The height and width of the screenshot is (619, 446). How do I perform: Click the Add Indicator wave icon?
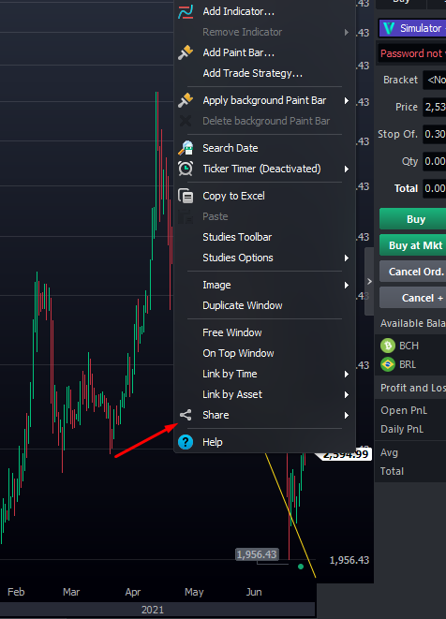click(186, 11)
